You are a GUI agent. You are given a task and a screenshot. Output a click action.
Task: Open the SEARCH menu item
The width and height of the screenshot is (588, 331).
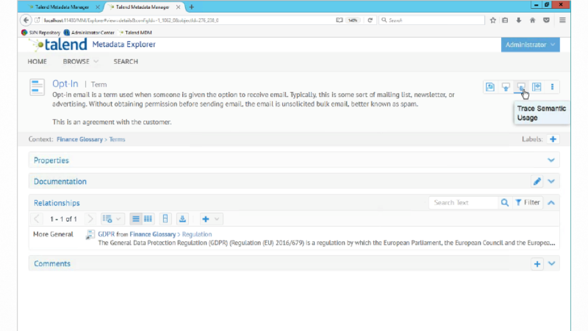[x=126, y=61]
